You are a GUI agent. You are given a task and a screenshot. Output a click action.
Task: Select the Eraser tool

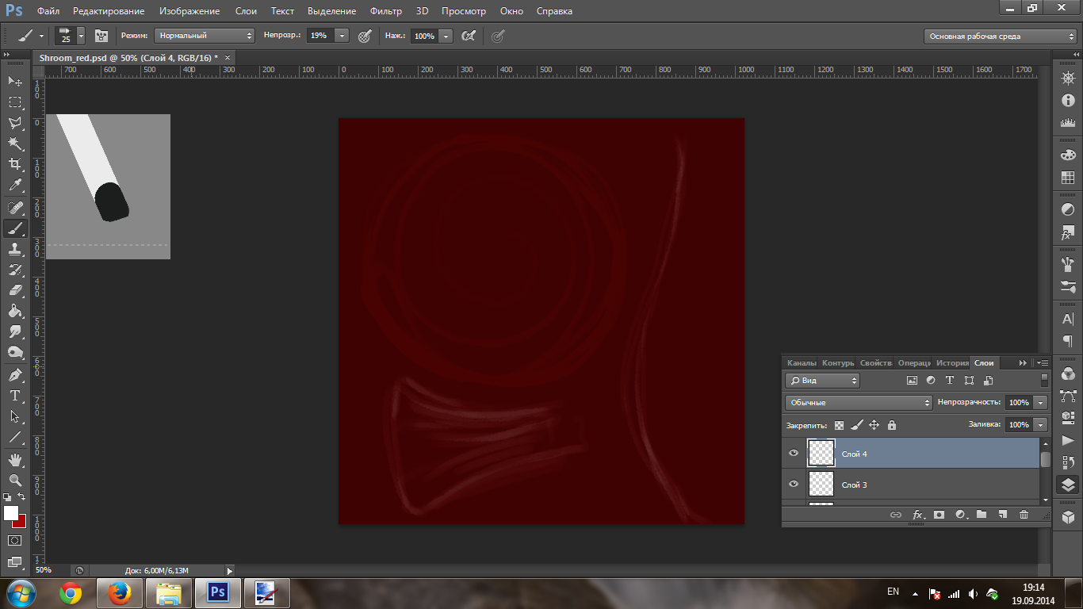pyautogui.click(x=15, y=290)
